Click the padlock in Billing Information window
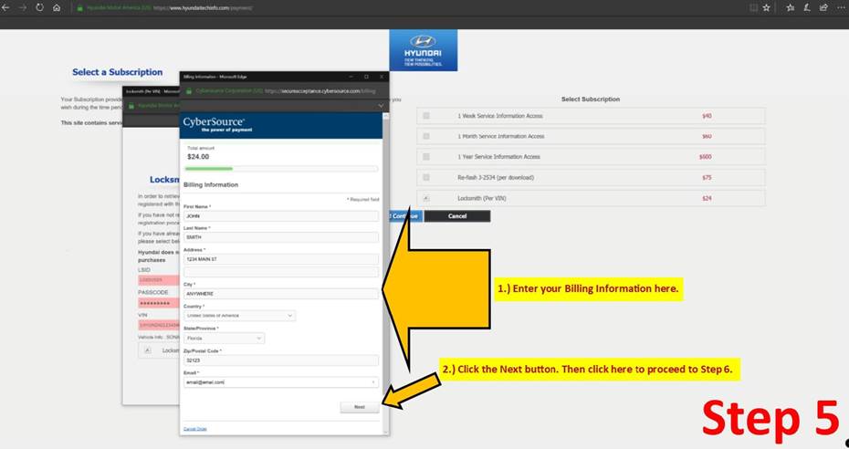The image size is (849, 449). [189, 91]
